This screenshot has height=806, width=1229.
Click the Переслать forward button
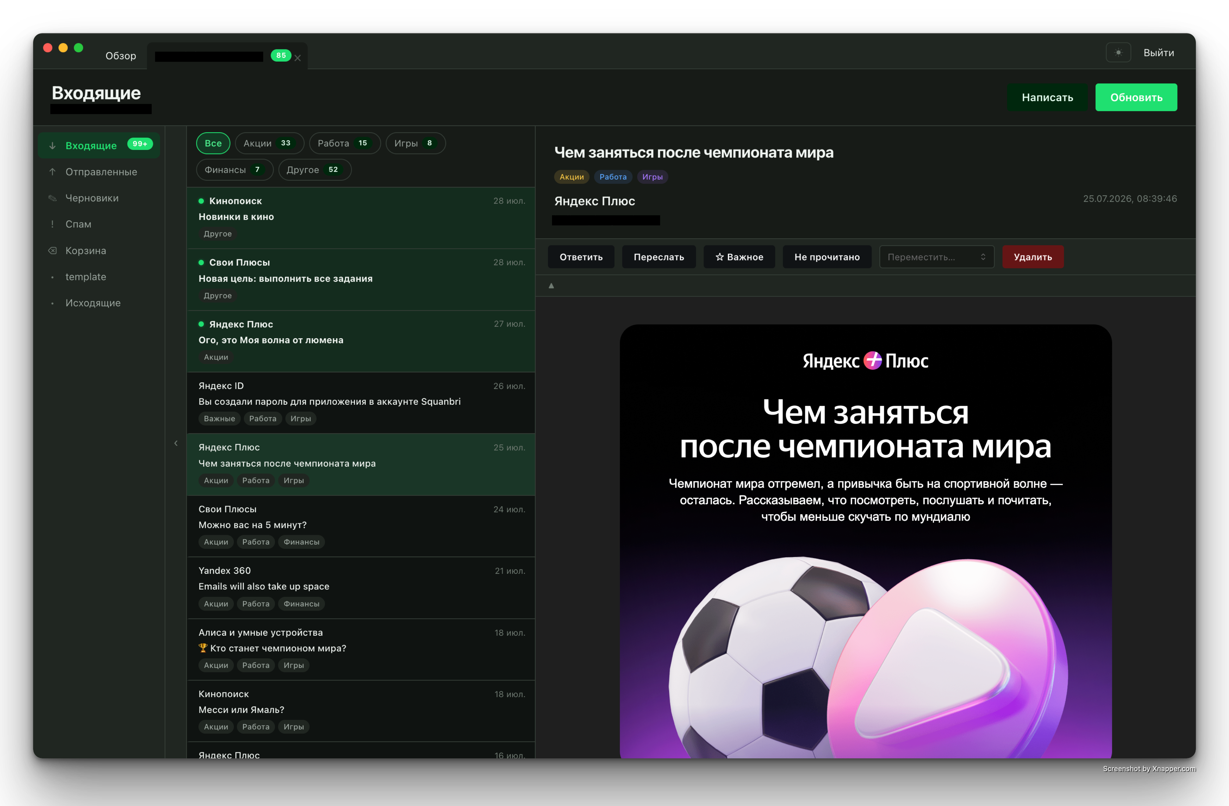click(x=658, y=257)
